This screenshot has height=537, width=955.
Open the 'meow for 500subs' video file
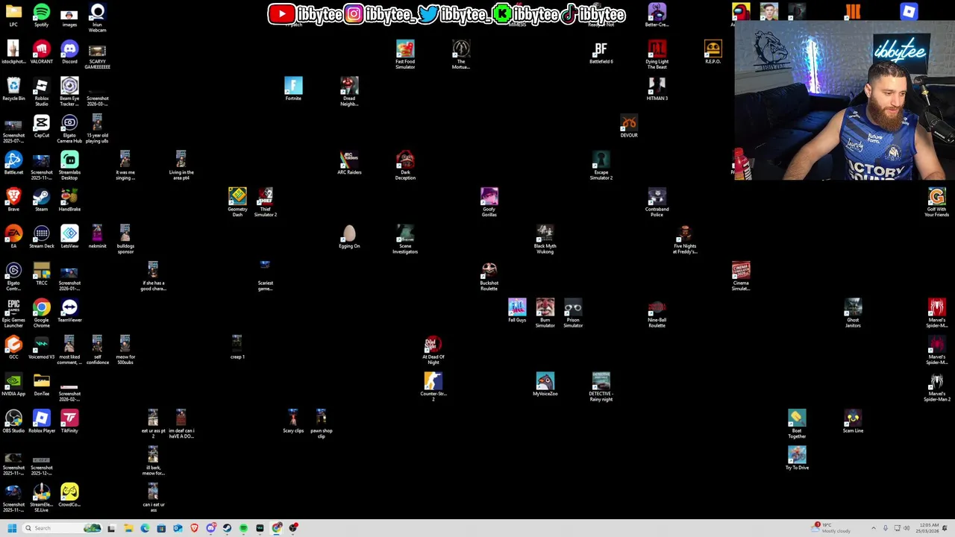point(125,351)
